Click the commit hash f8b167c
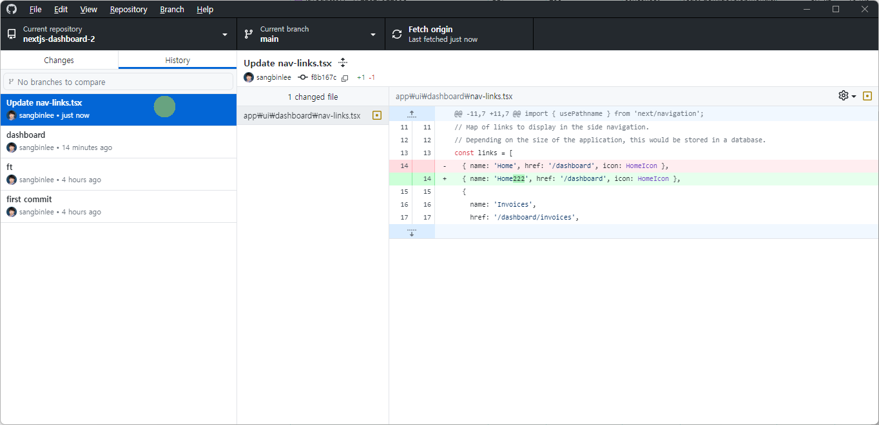Image resolution: width=879 pixels, height=425 pixels. coord(324,77)
